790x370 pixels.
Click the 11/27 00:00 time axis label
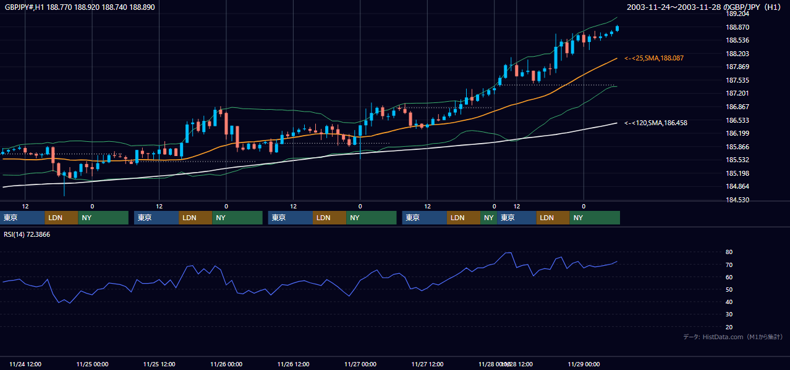(x=360, y=364)
